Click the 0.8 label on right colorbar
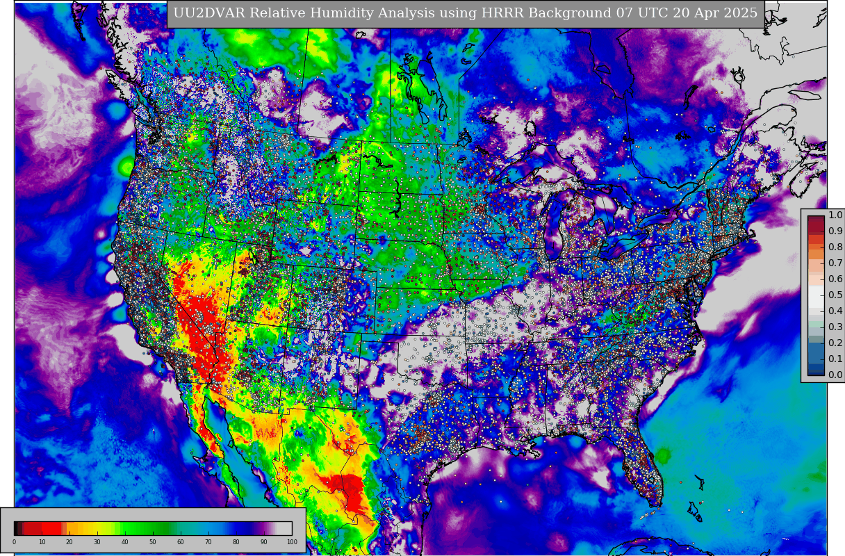The height and width of the screenshot is (556, 845). point(835,247)
